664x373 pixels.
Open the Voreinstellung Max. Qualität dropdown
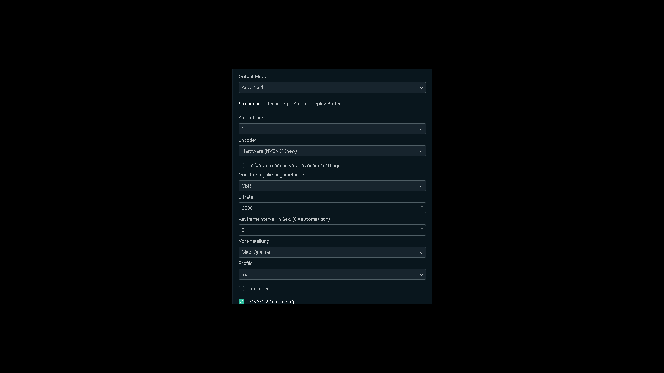tap(332, 252)
